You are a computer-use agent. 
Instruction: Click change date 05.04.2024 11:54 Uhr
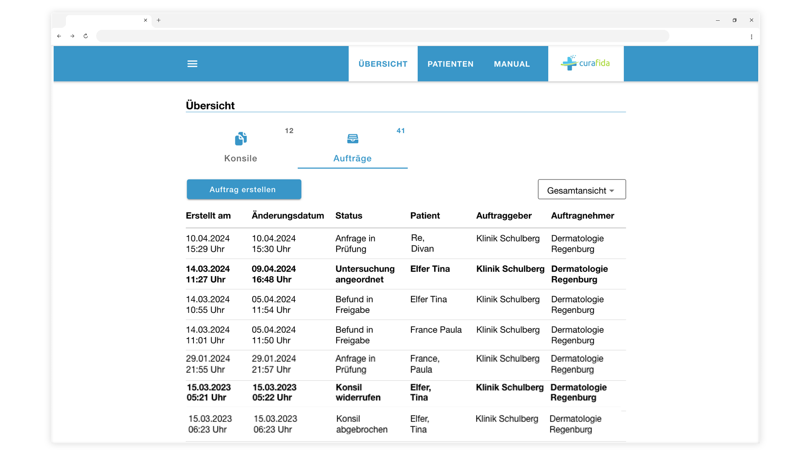coord(274,304)
